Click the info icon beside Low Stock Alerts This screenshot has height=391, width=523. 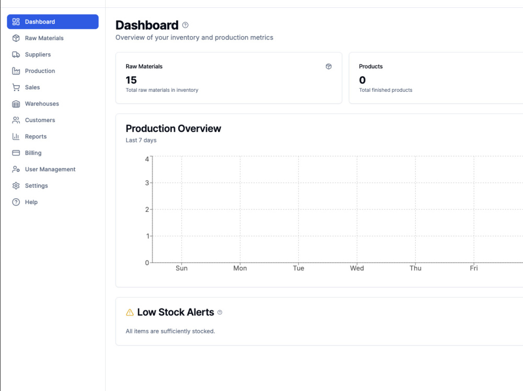[x=220, y=312]
